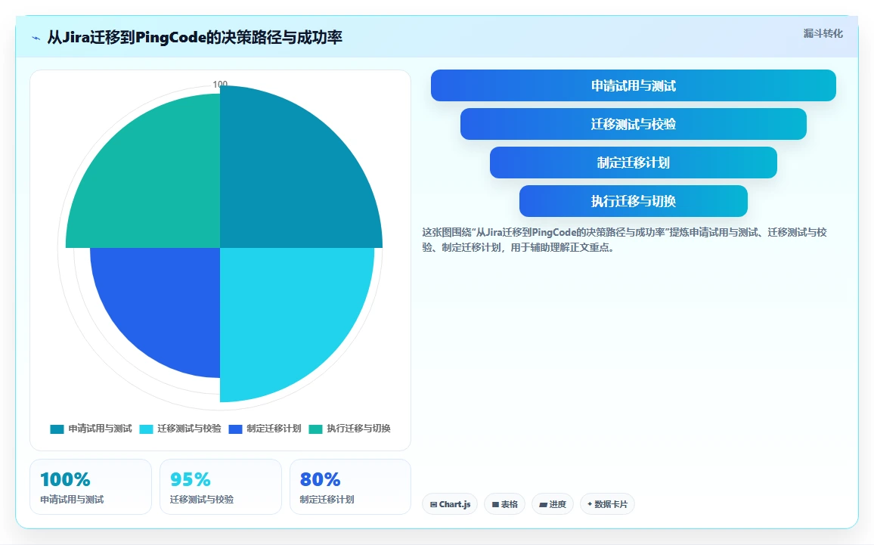Click the icon inside the Chart.js chip

[434, 505]
